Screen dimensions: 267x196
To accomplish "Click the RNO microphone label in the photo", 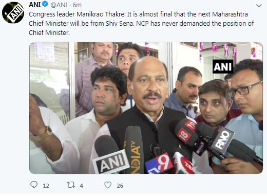I will (x=223, y=140).
